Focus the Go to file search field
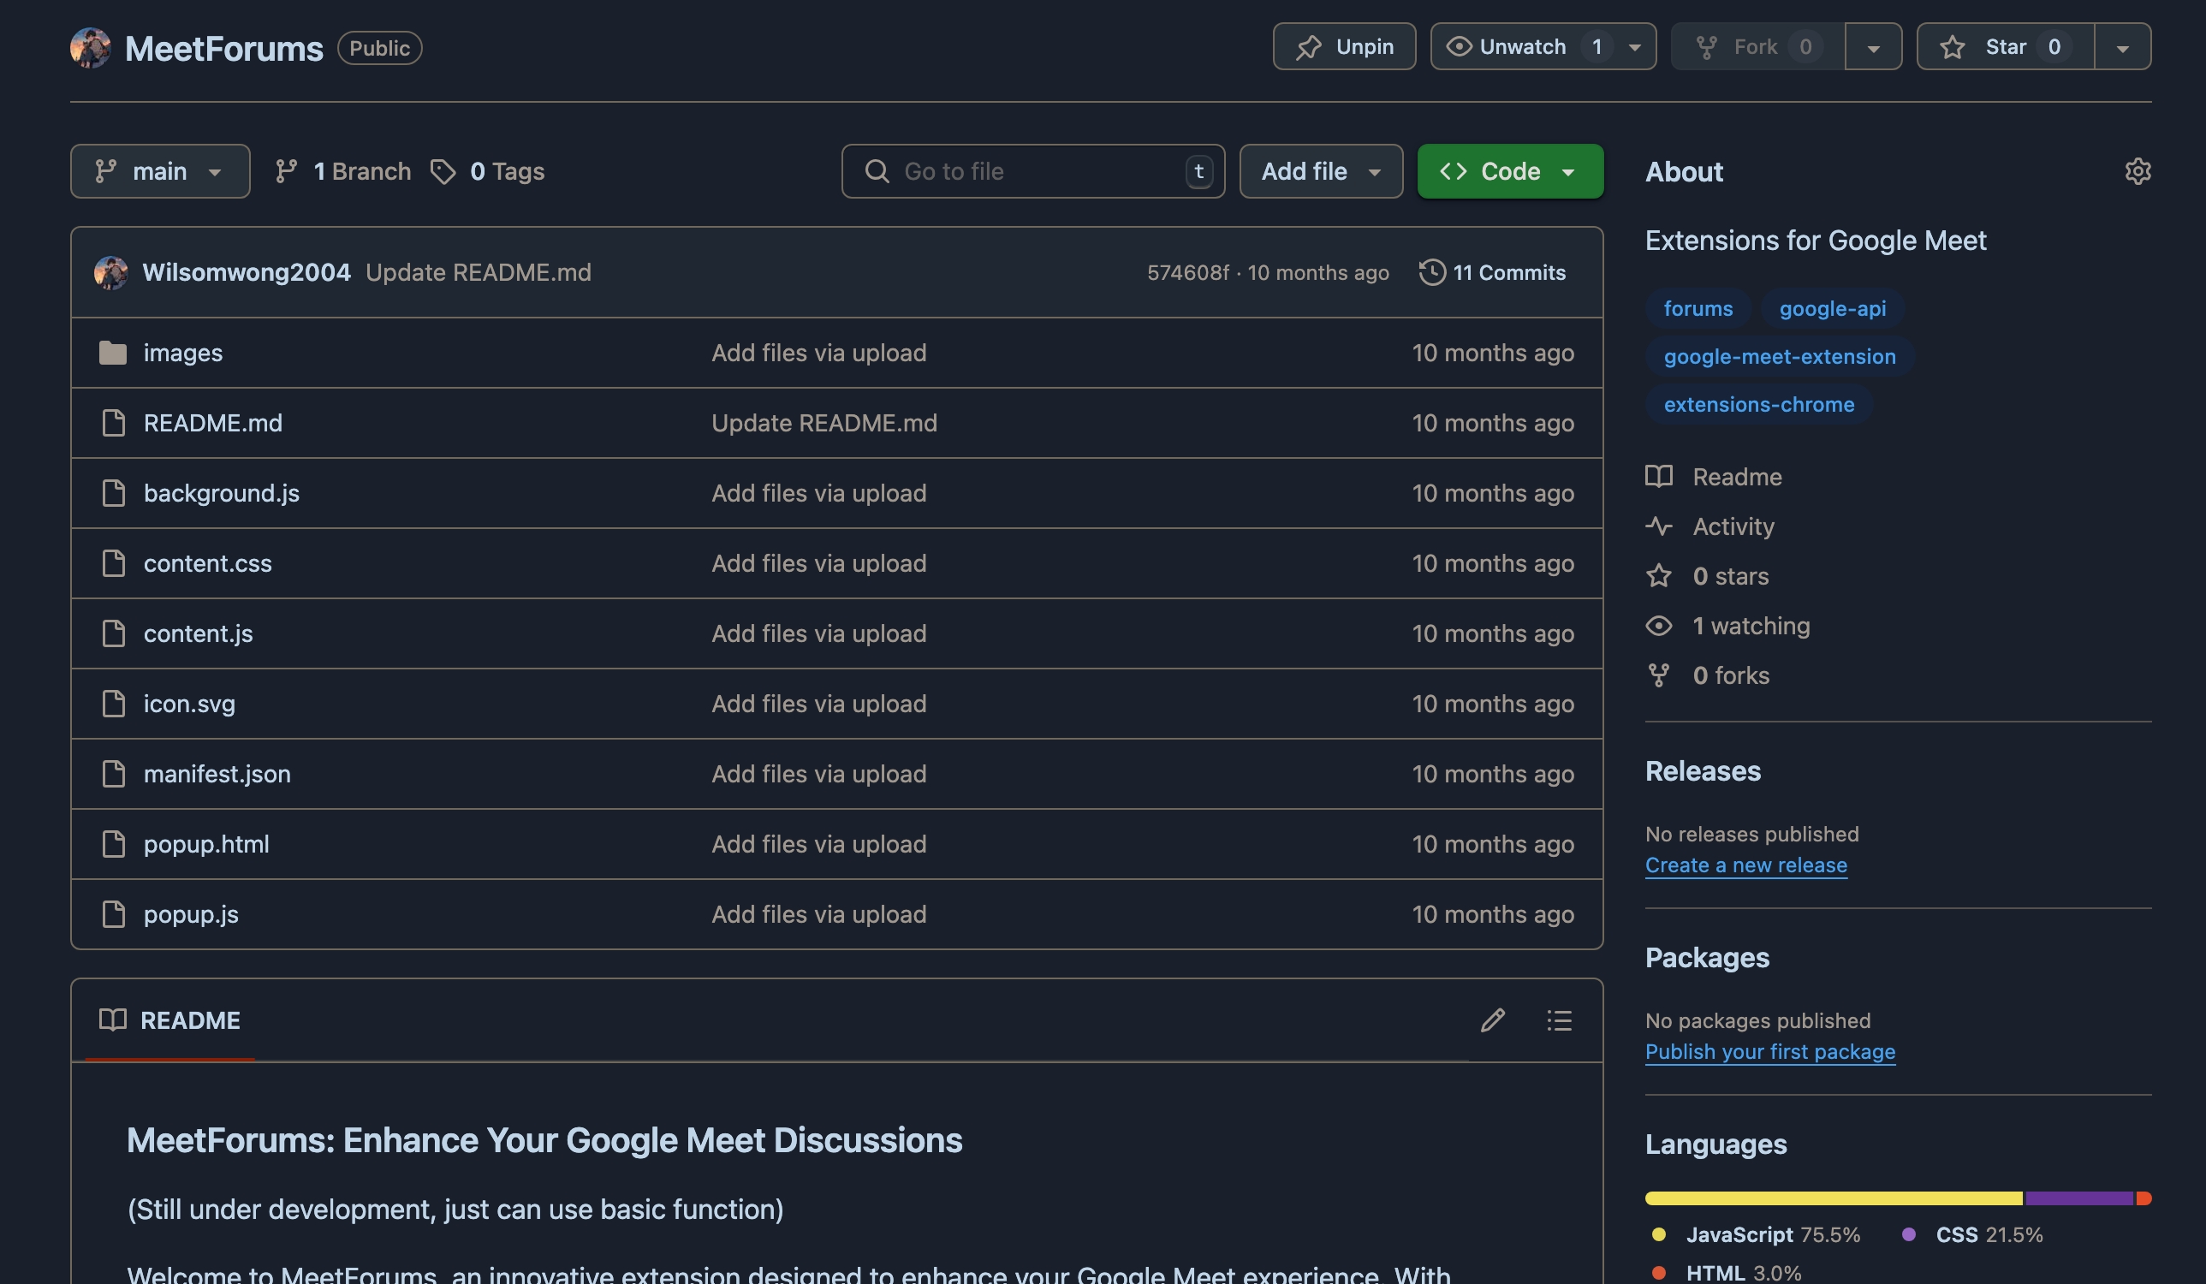Screen dimensions: 2206x1284 click(x=1033, y=170)
